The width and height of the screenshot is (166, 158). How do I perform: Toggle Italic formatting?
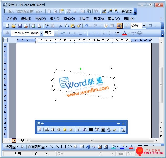[x=74, y=33]
